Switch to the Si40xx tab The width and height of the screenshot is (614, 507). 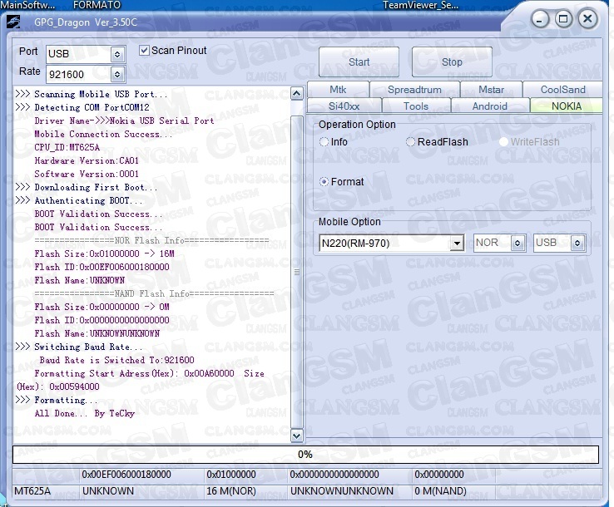click(x=344, y=106)
